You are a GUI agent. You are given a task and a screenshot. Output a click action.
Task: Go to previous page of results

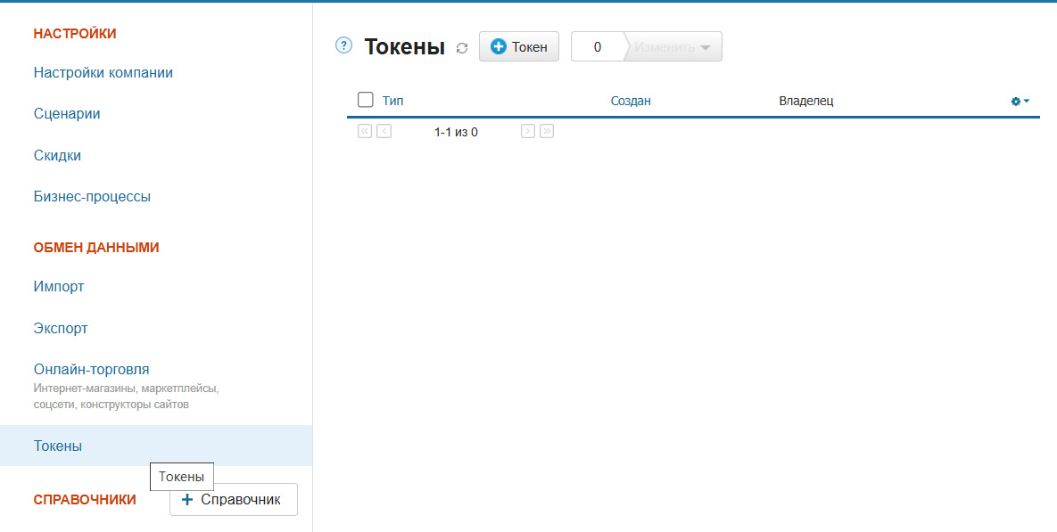tap(384, 131)
